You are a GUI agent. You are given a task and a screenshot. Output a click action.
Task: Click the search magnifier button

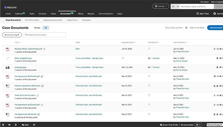point(218,7)
